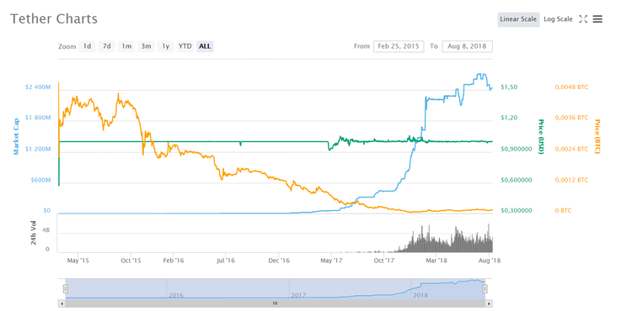The width and height of the screenshot is (632, 311).
Task: Edit the To date field Aug 8, 2018
Action: tap(467, 46)
